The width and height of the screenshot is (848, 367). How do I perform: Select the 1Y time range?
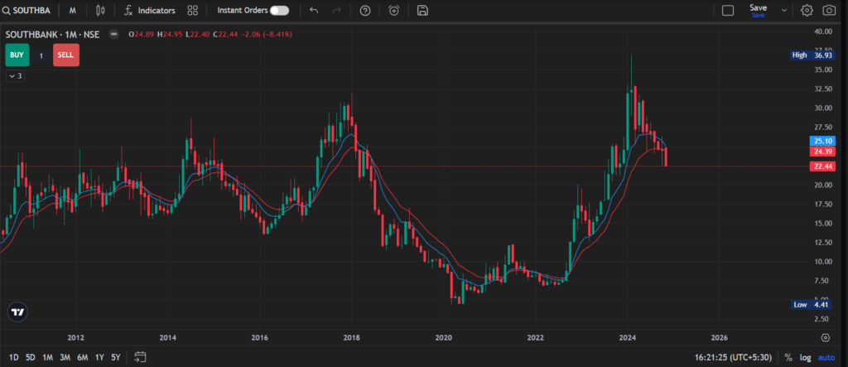99,357
